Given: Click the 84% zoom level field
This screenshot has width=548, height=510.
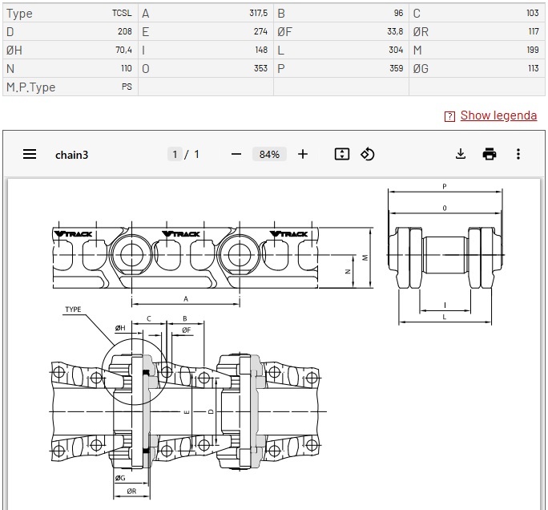Looking at the screenshot, I should click(x=270, y=154).
